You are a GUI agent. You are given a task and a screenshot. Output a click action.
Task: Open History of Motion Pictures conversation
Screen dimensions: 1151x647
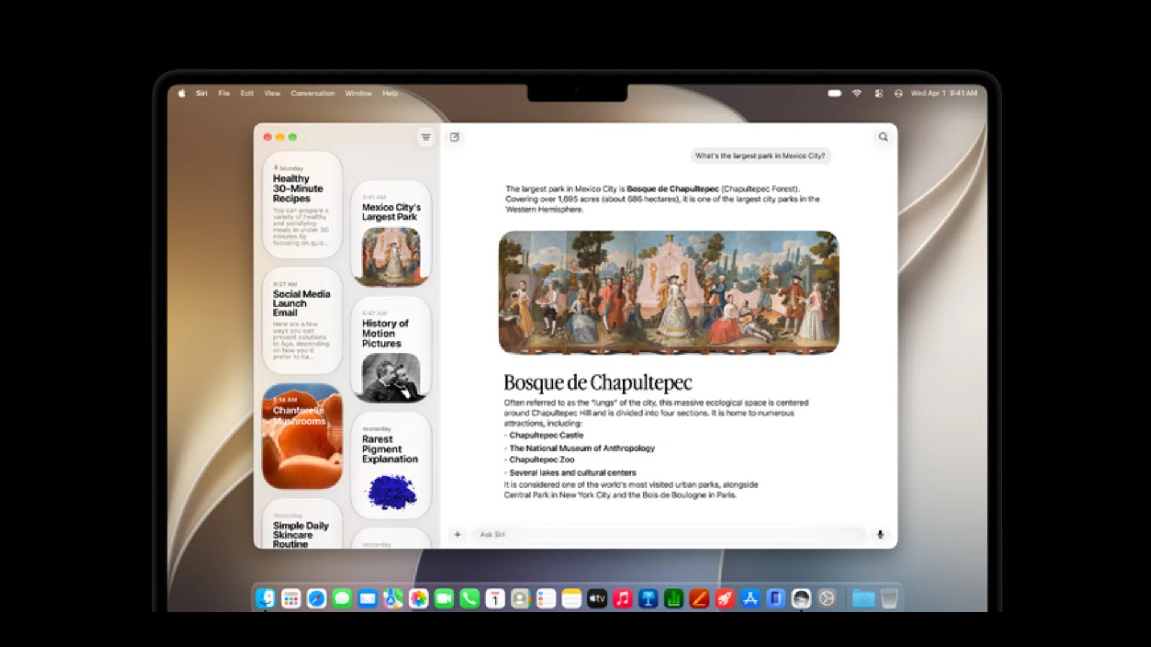(391, 350)
